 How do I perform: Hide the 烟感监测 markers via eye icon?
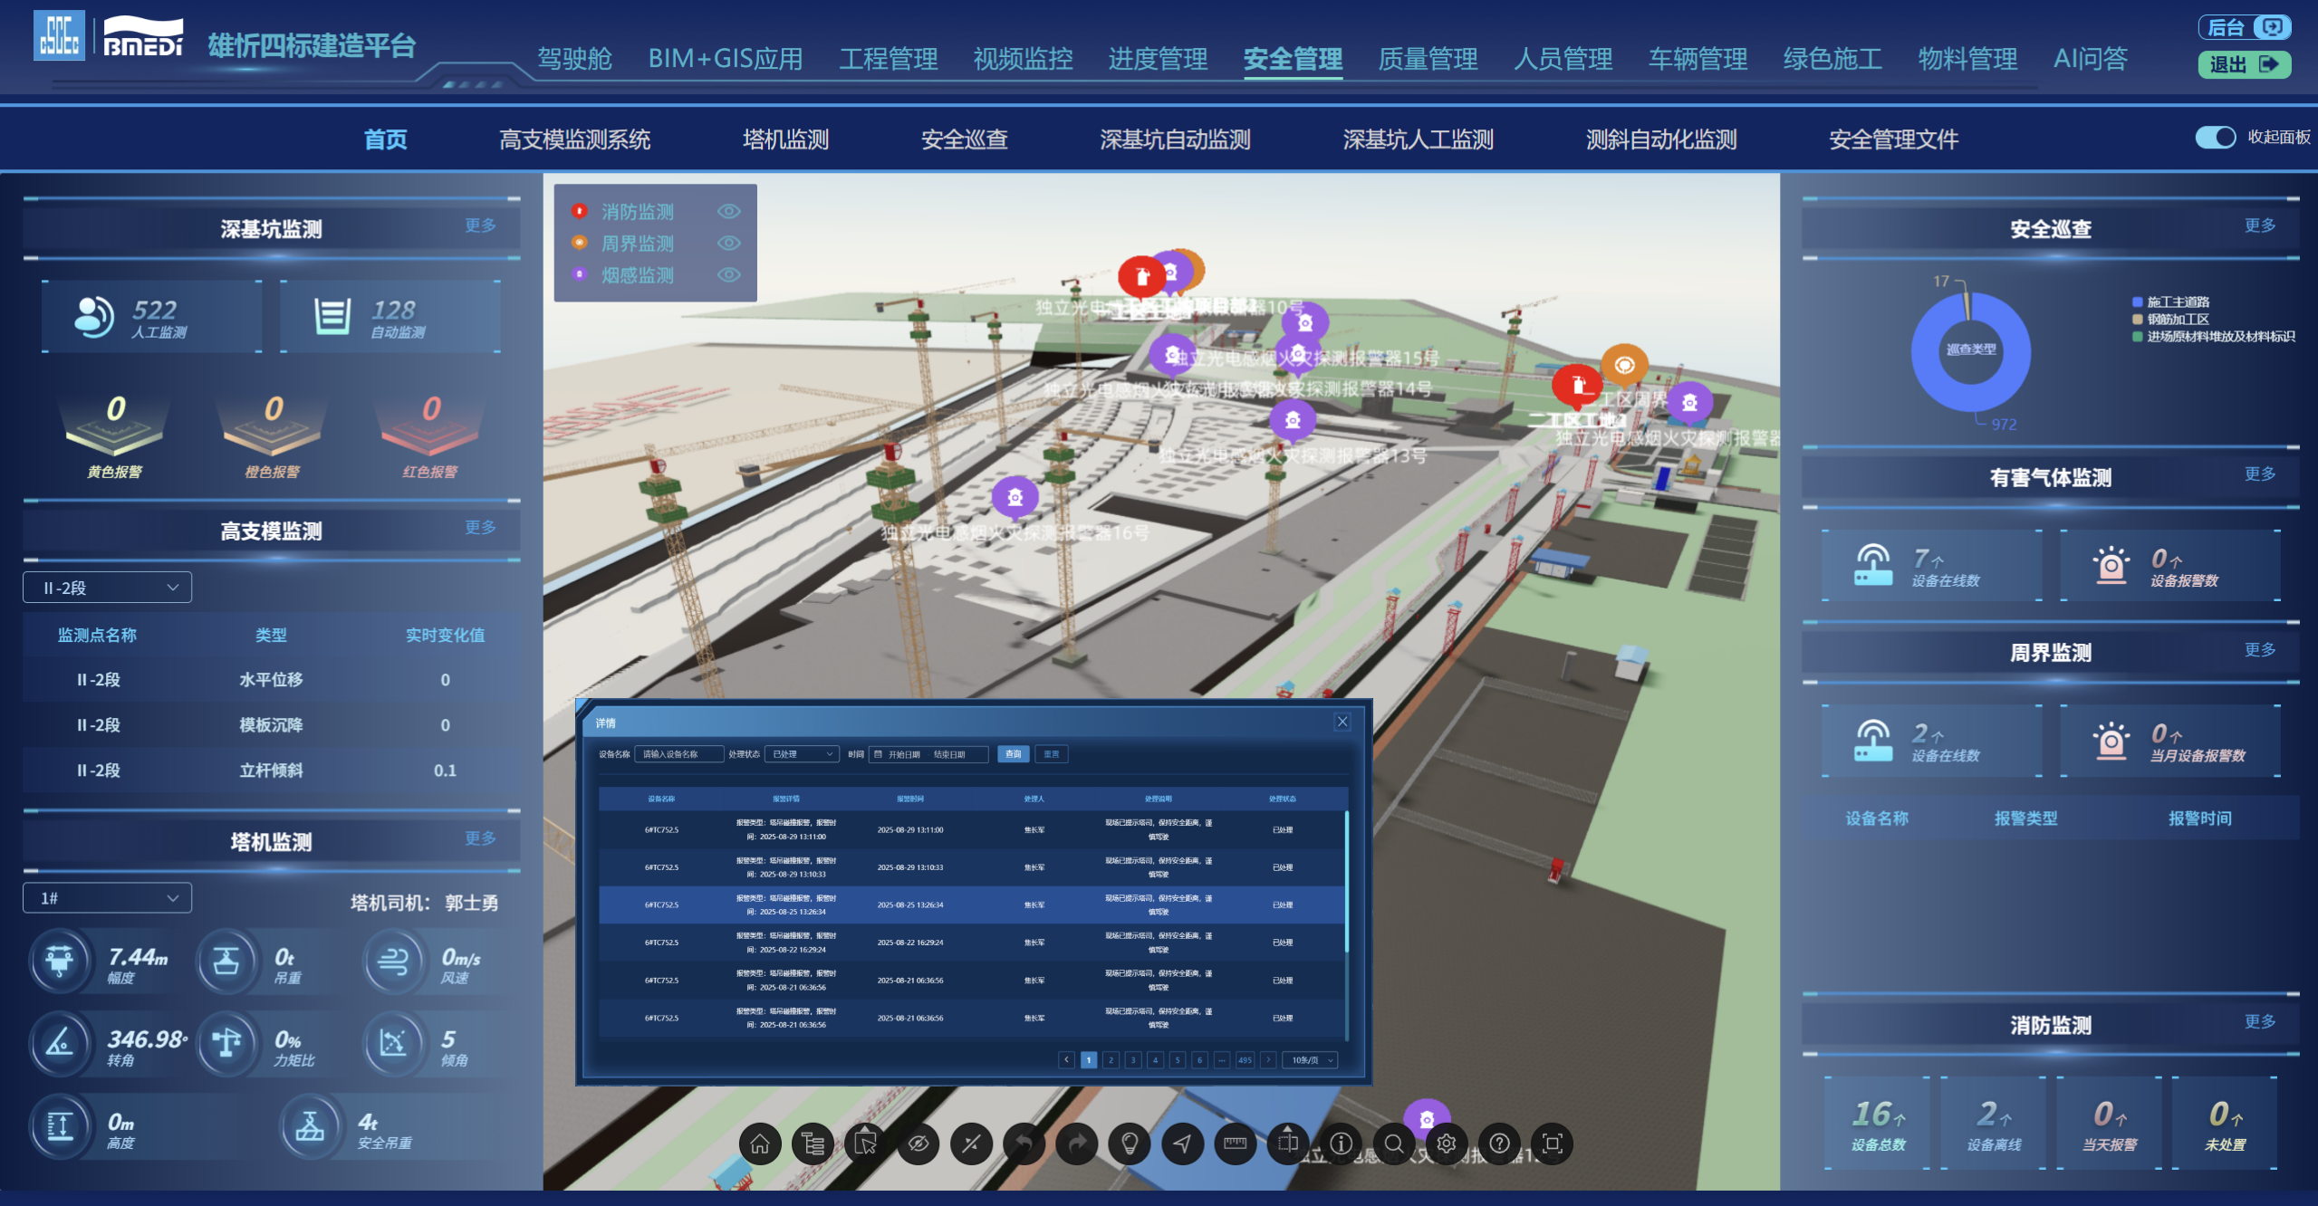tap(728, 275)
